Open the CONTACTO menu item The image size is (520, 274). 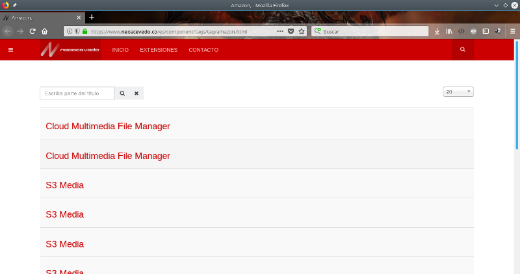[x=203, y=50]
